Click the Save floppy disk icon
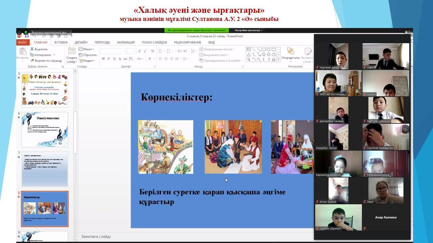433x243 pixels. pyautogui.click(x=27, y=36)
